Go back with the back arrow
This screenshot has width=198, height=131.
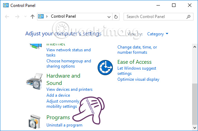(x=7, y=17)
